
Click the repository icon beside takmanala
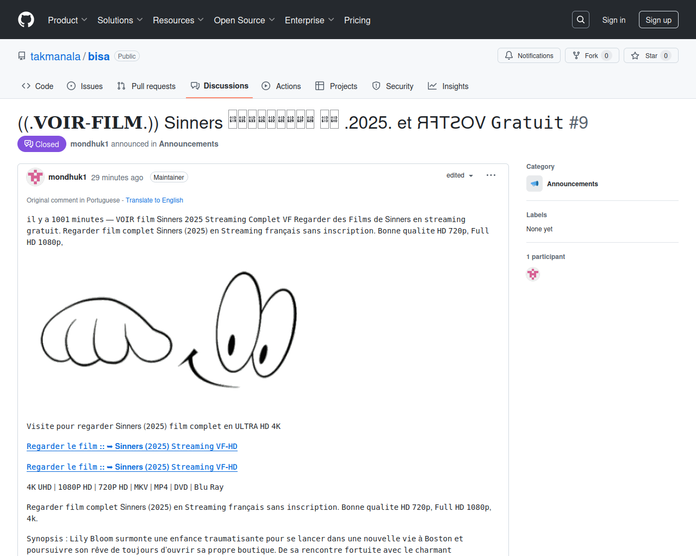[x=22, y=56]
